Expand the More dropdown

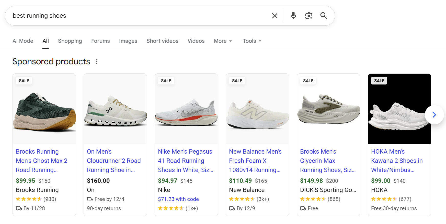click(x=223, y=41)
